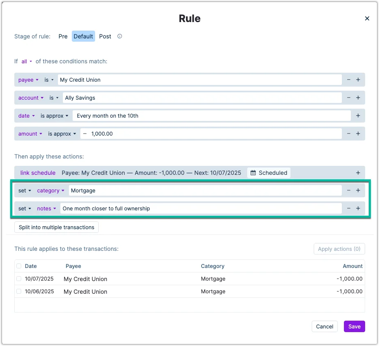379x346 pixels.
Task: Click the info icon next to stage options
Action: pos(120,36)
